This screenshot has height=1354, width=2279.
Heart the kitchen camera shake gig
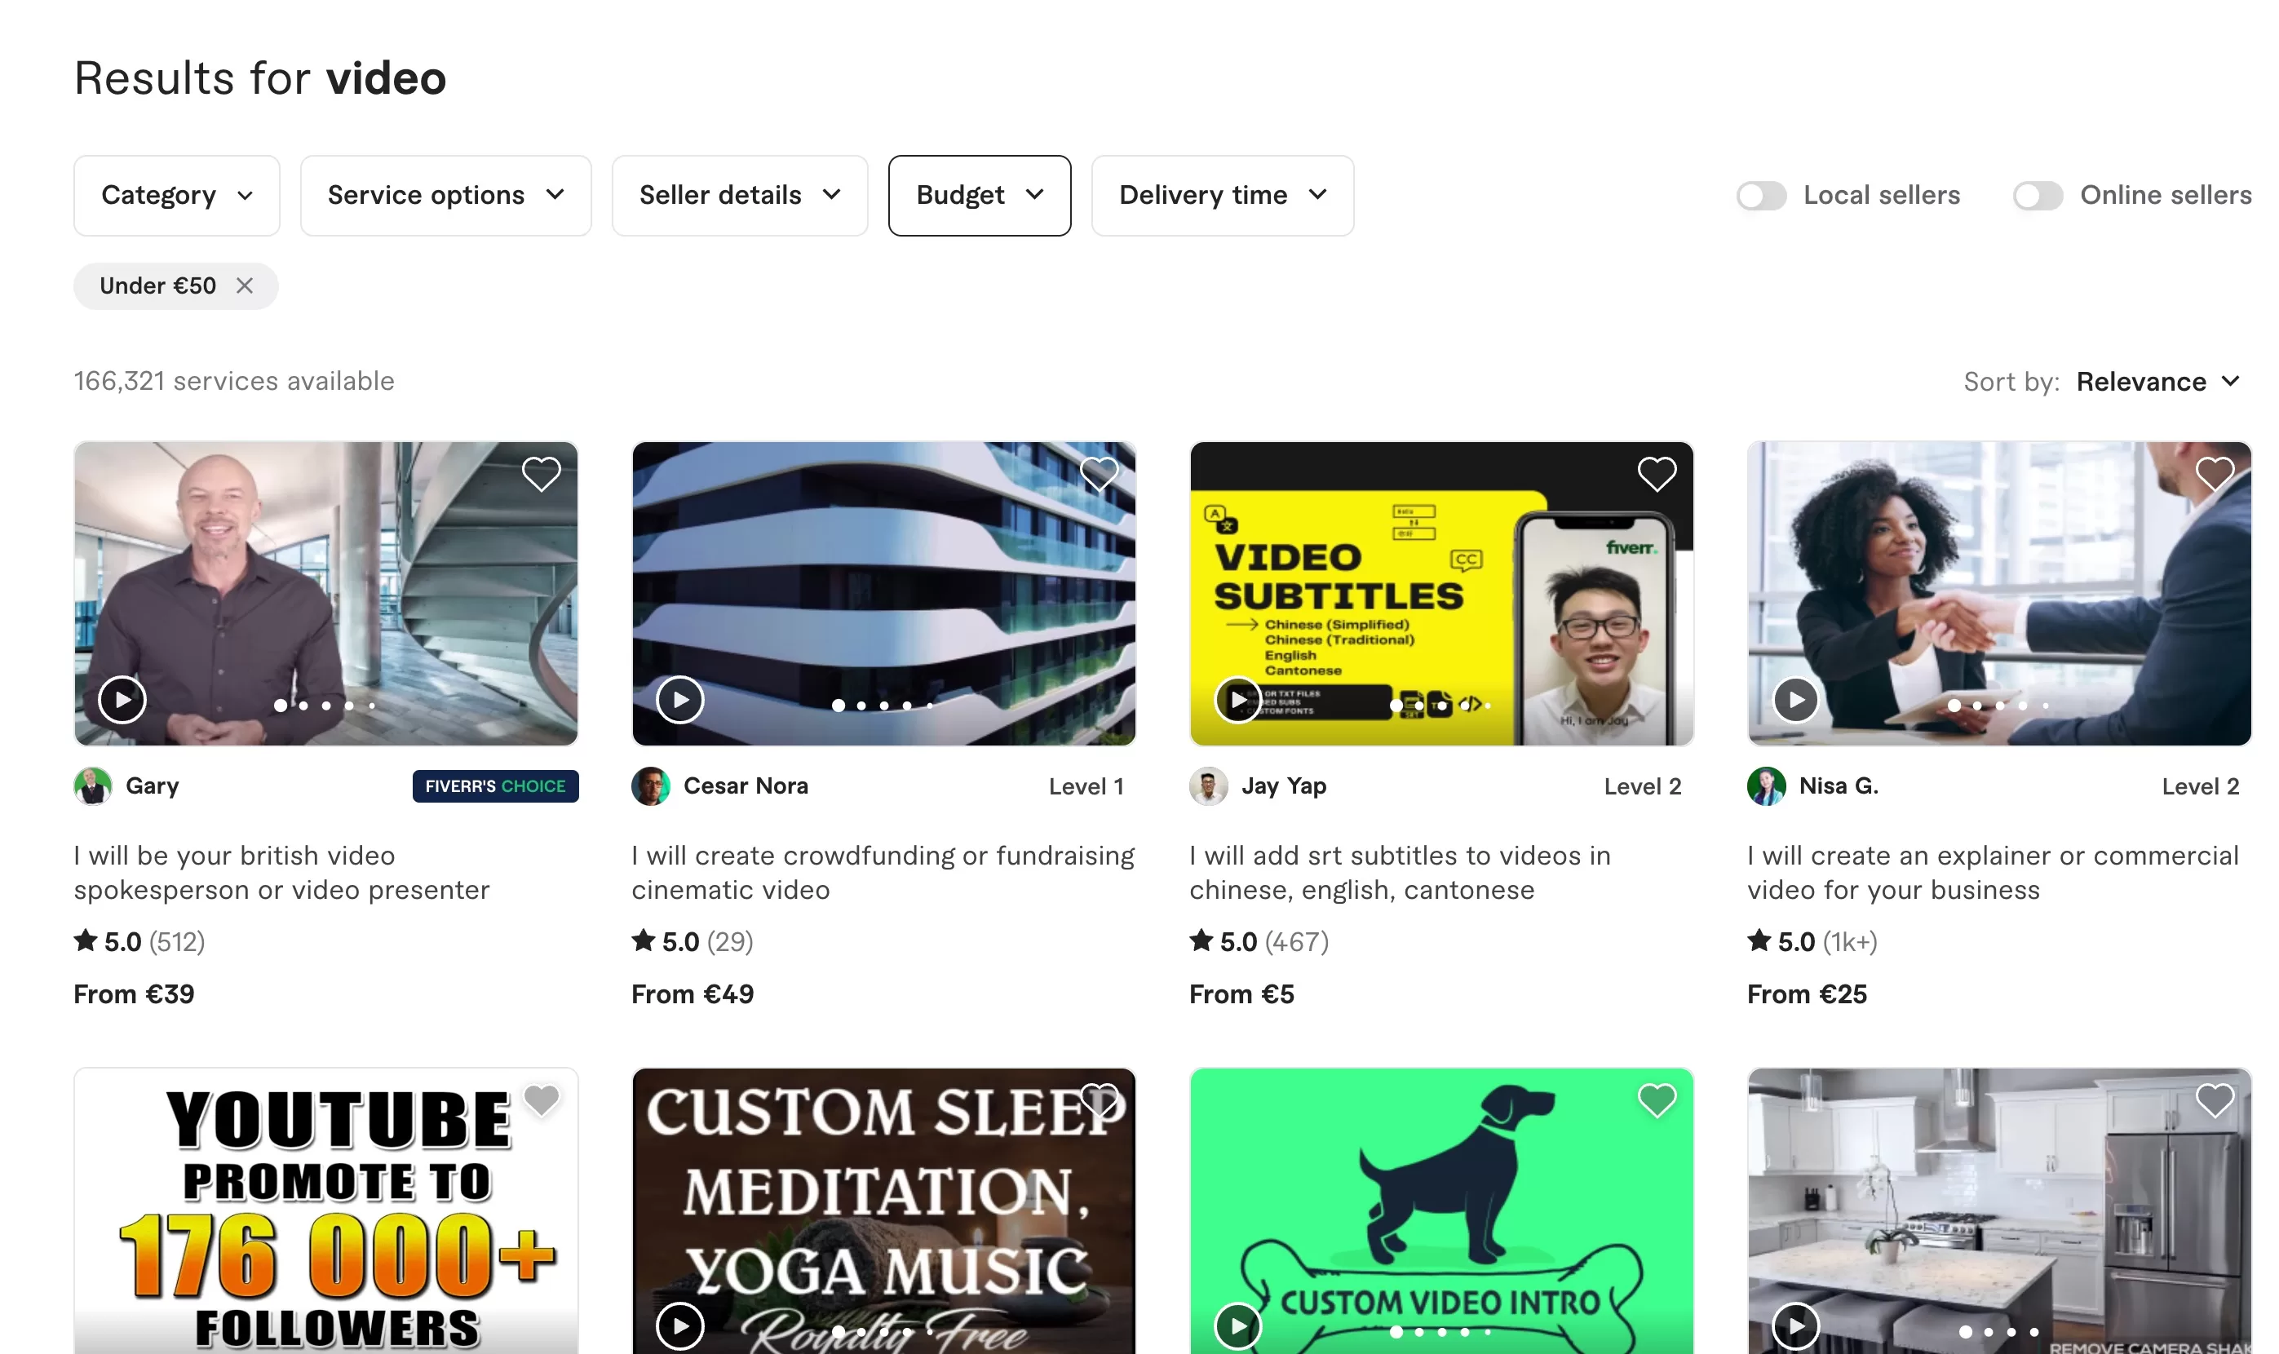[x=2215, y=1100]
